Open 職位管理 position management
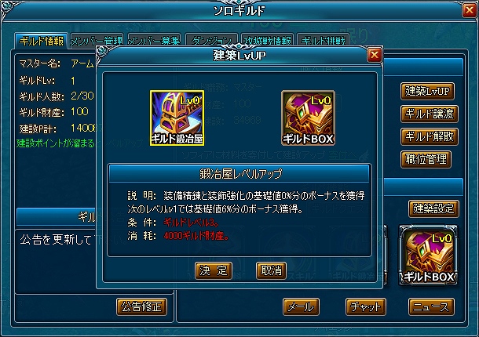Screen dimensions: 479x337 coord(426,160)
